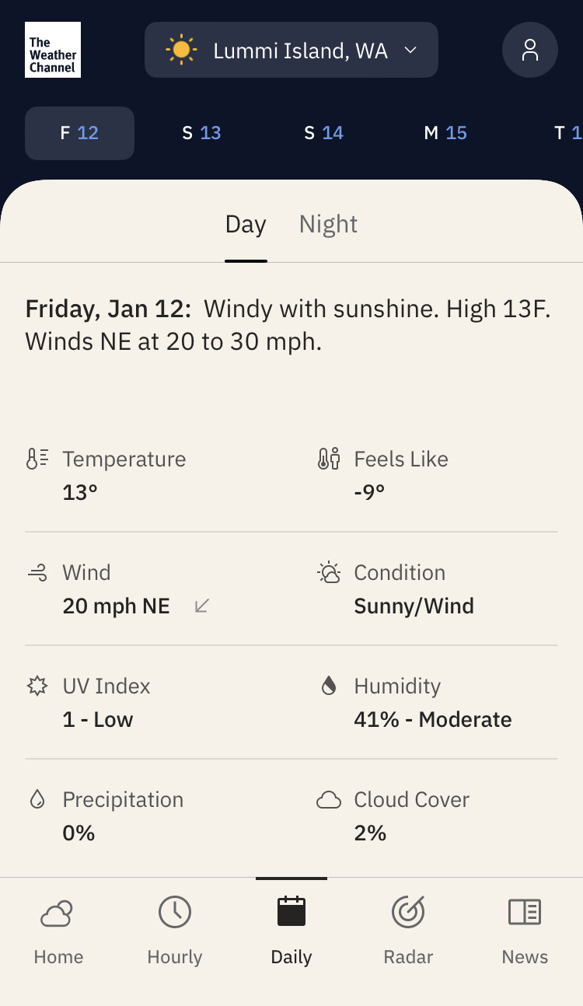Click the UV Index icon

(x=37, y=686)
